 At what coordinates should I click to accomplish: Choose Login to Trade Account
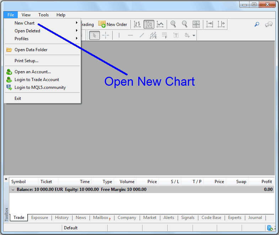[42, 80]
